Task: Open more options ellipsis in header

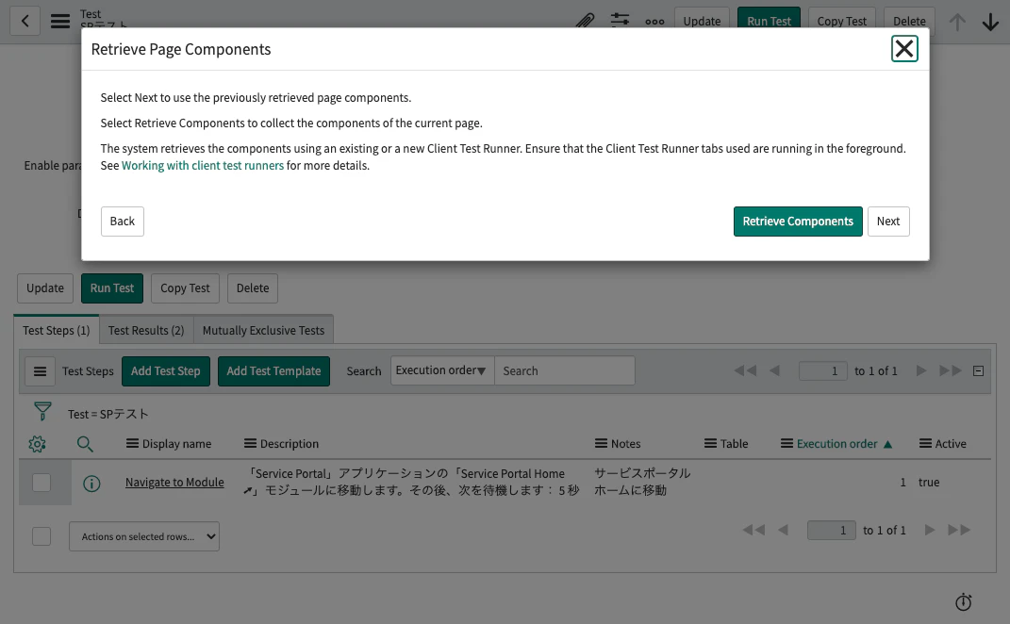Action: click(x=654, y=22)
